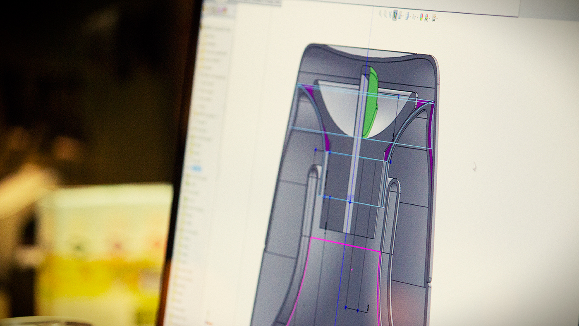Open Edit Appearance via the colored sphere
The image size is (579, 326).
(x=421, y=17)
